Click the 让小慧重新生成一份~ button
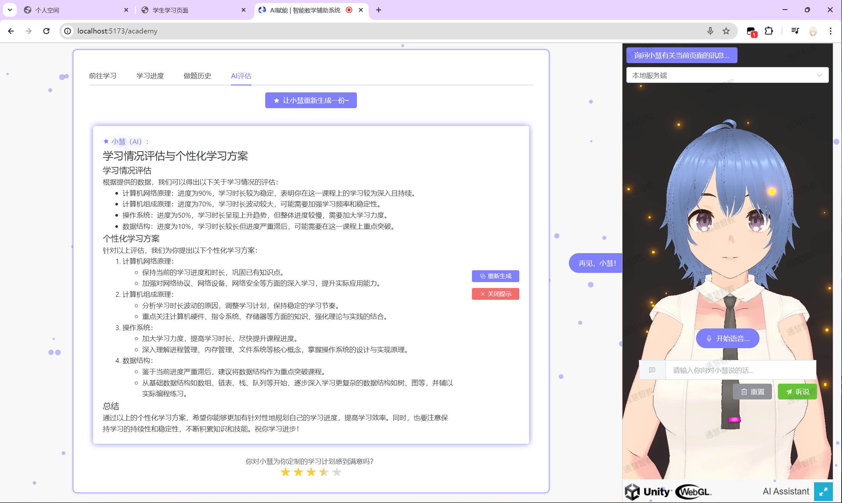The height and width of the screenshot is (503, 842). point(310,100)
